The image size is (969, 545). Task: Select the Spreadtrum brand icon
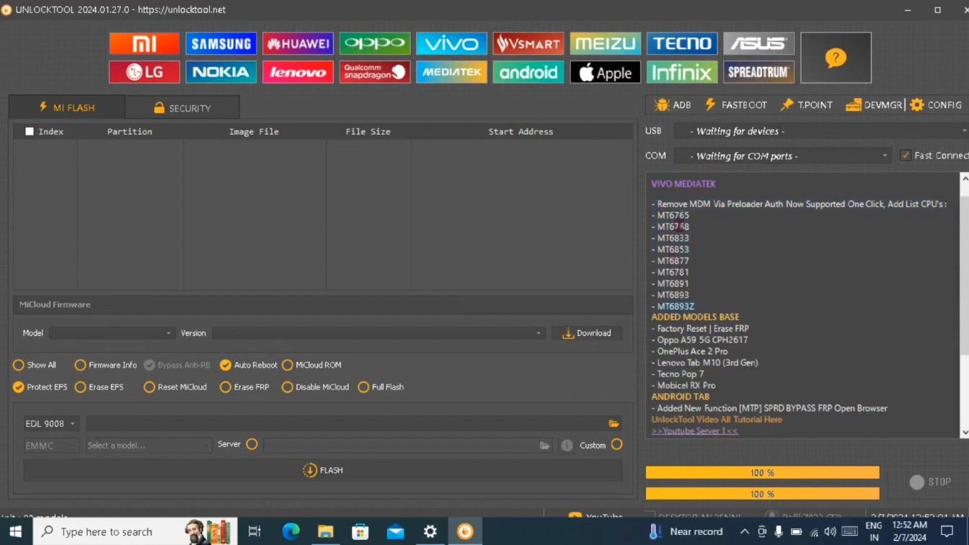758,72
